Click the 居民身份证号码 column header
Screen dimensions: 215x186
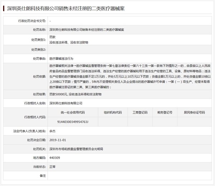[195, 113]
